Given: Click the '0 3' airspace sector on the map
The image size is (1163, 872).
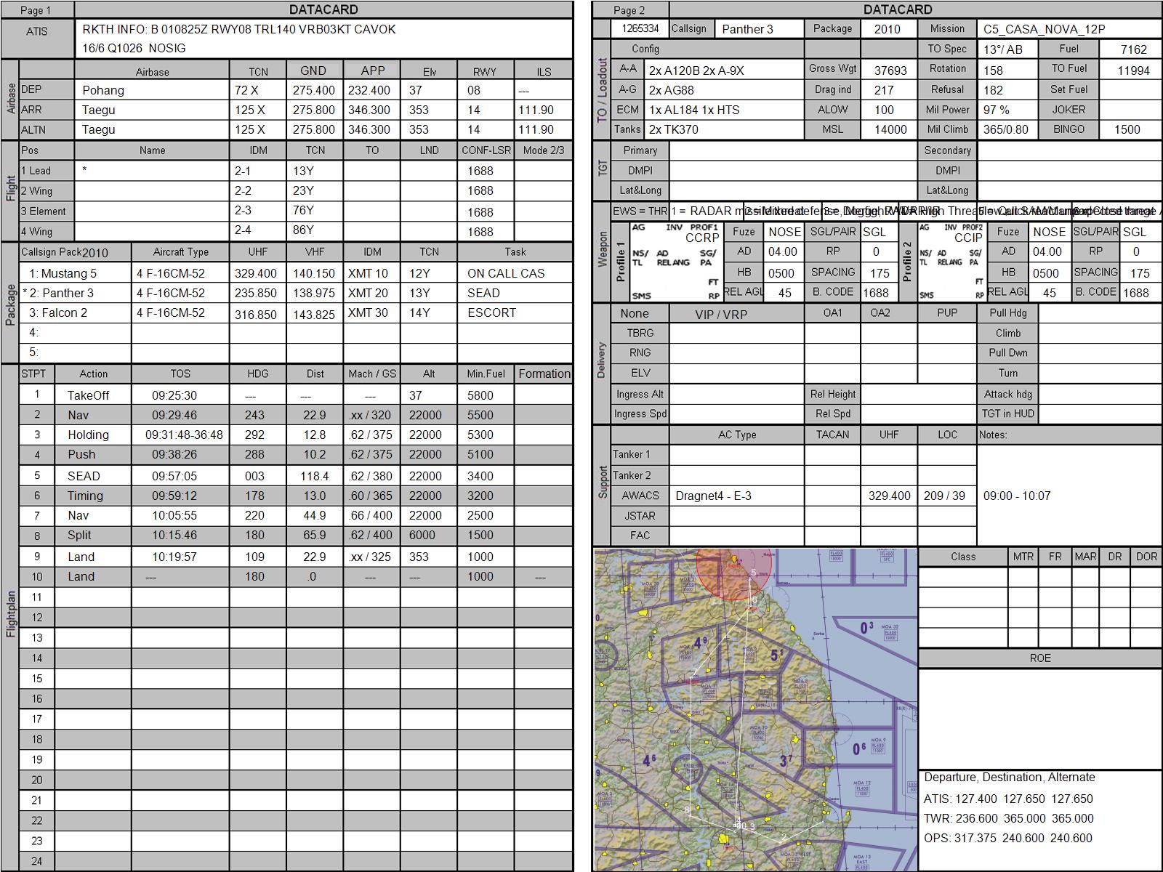Looking at the screenshot, I should tap(866, 627).
